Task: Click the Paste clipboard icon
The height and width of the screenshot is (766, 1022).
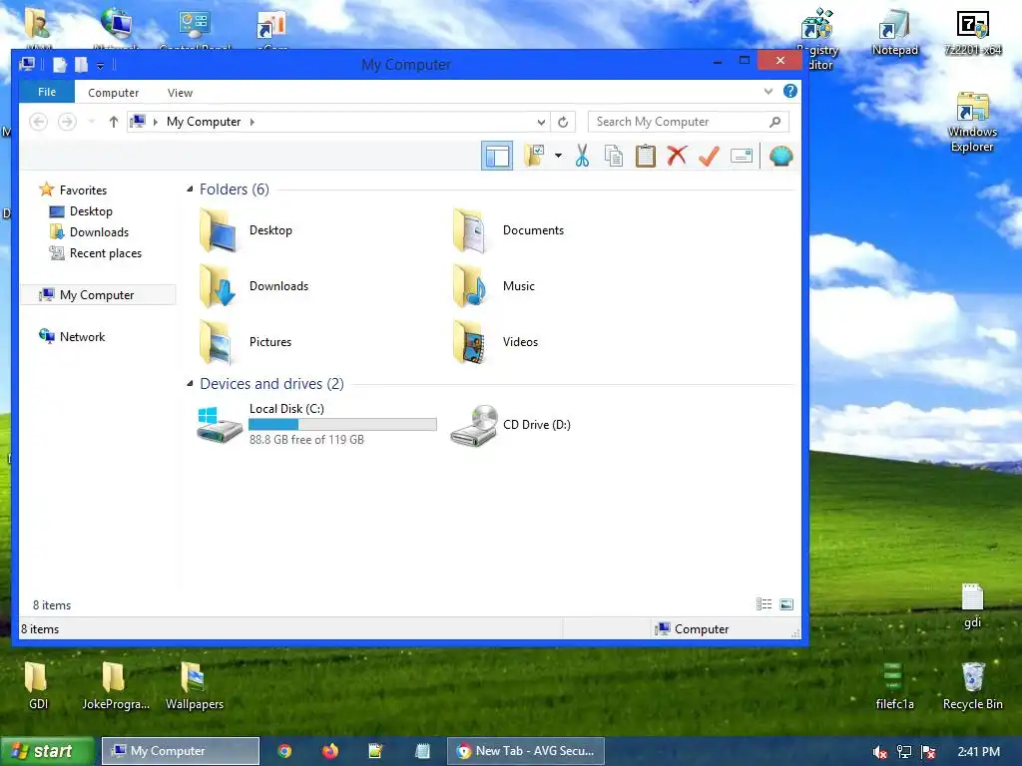Action: [x=646, y=156]
